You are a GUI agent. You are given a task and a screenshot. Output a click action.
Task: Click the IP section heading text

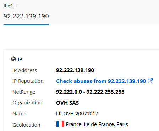[20, 59]
